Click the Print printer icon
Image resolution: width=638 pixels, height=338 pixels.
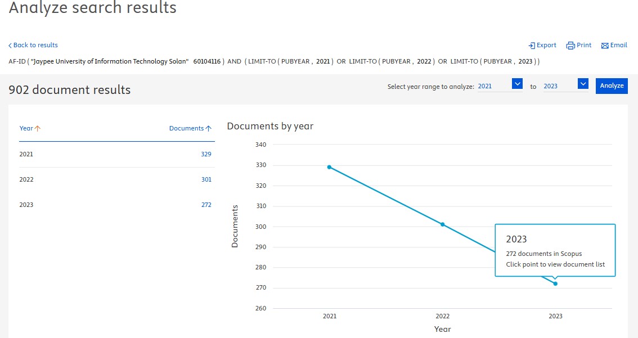570,46
